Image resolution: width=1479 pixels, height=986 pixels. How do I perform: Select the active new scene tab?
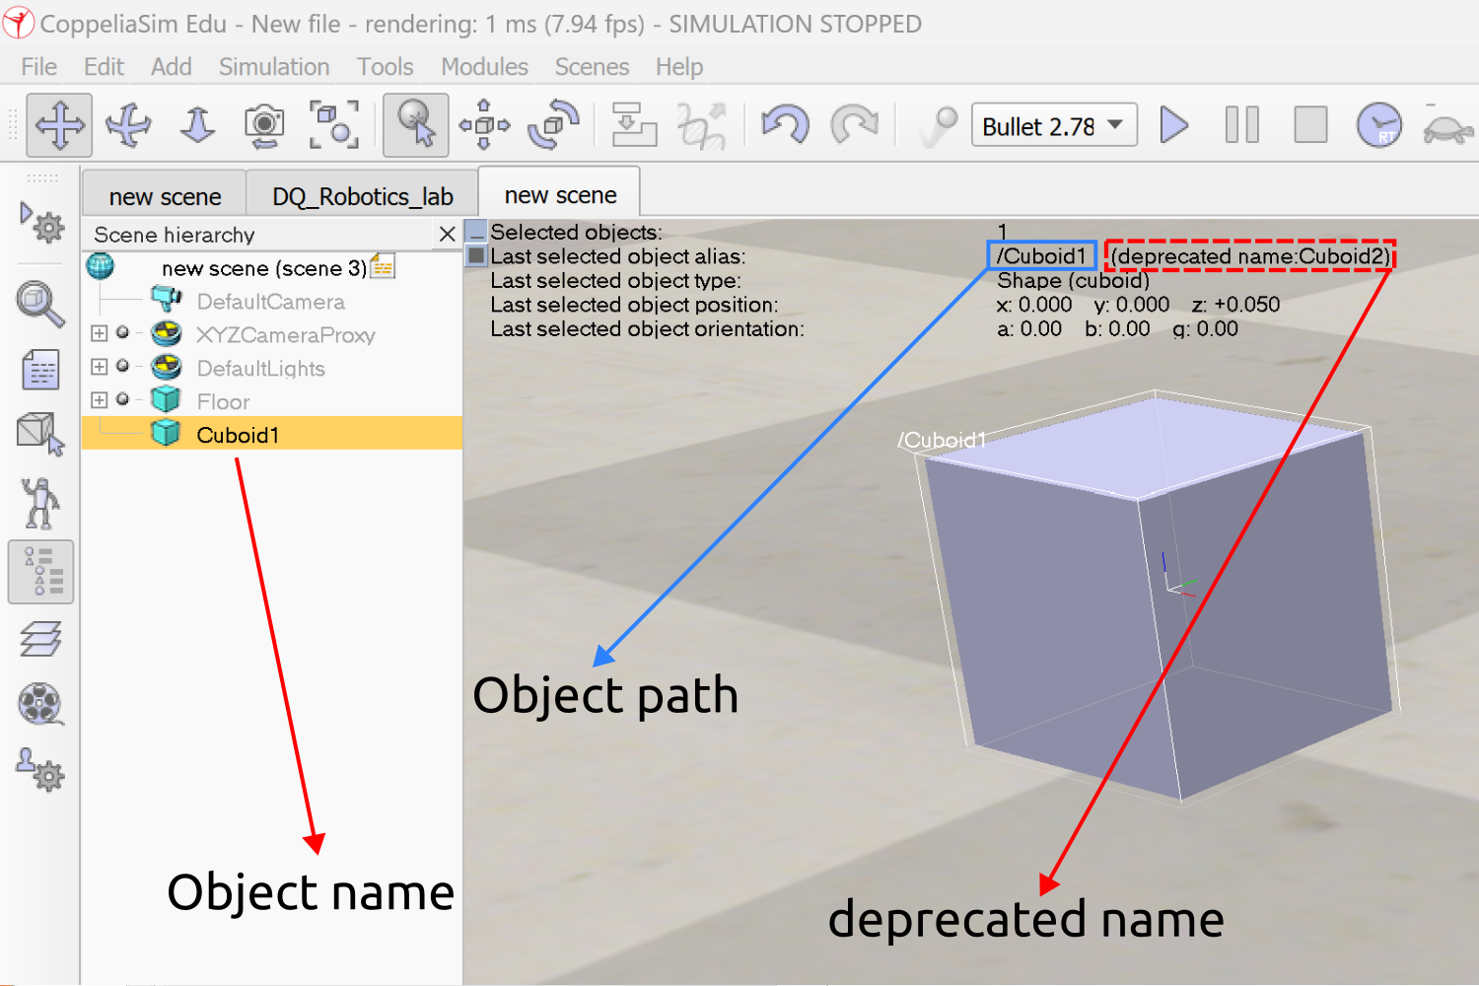560,194
